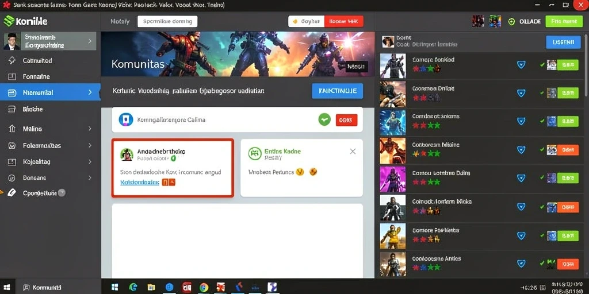
Task: Click the blue shield icon on Comere Fonkiad row
Action: click(x=521, y=64)
